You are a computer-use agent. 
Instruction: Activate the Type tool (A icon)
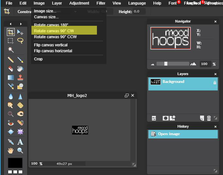coord(20,142)
